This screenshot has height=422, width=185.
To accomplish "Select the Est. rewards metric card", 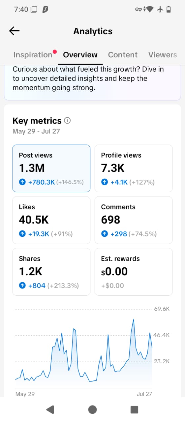I will coord(134,272).
